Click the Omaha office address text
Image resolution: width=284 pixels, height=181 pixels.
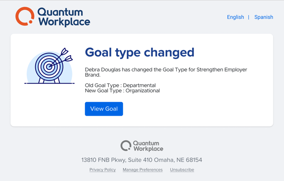[142, 160]
